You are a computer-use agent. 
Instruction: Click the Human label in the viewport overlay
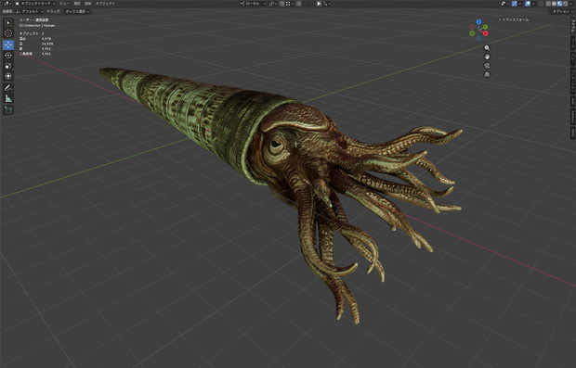(x=49, y=25)
